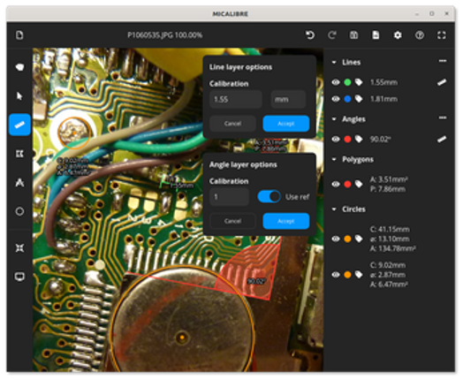Screen dimensions: 463x380
Task: Click the label tag of 1.55mm line
Action: coord(359,82)
